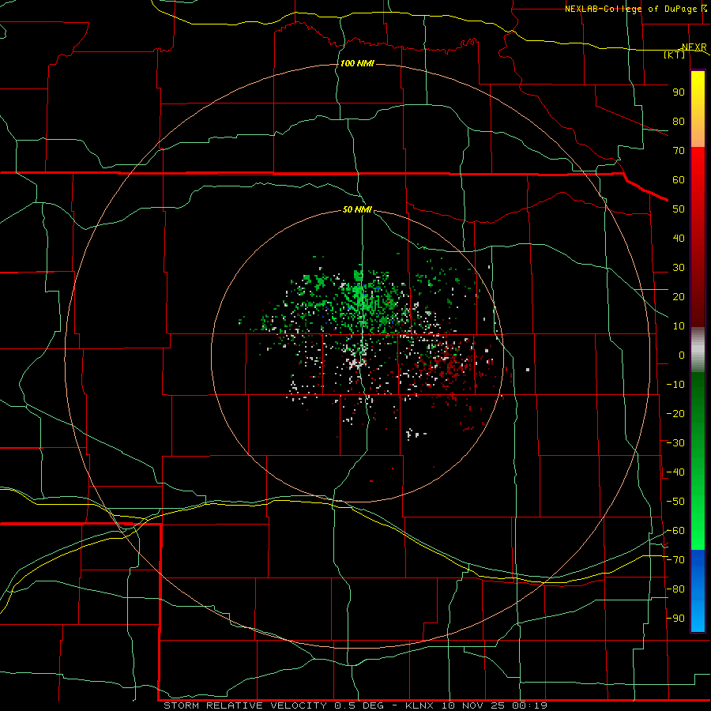Pick the bright red segment of the color bar
Viewport: 711px width, 711px height.
698,237
